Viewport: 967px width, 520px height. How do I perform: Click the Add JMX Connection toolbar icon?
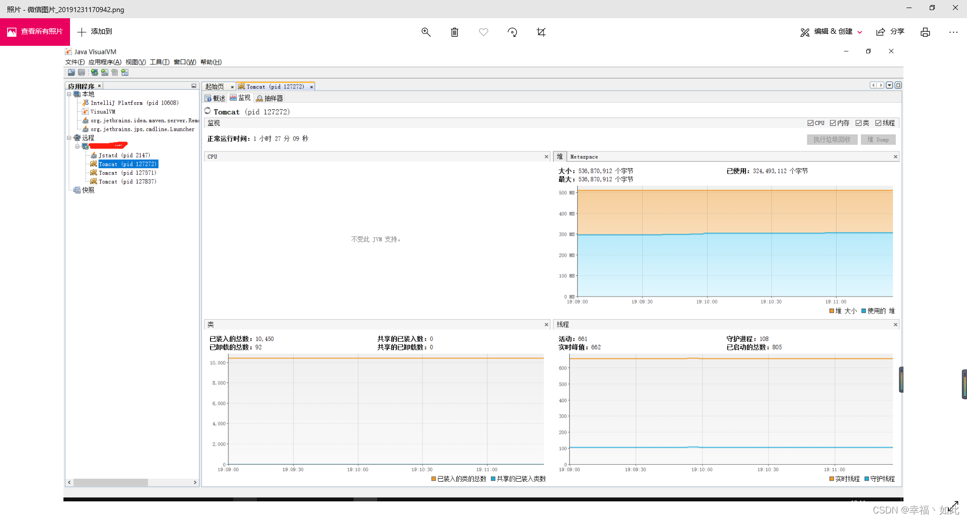105,72
